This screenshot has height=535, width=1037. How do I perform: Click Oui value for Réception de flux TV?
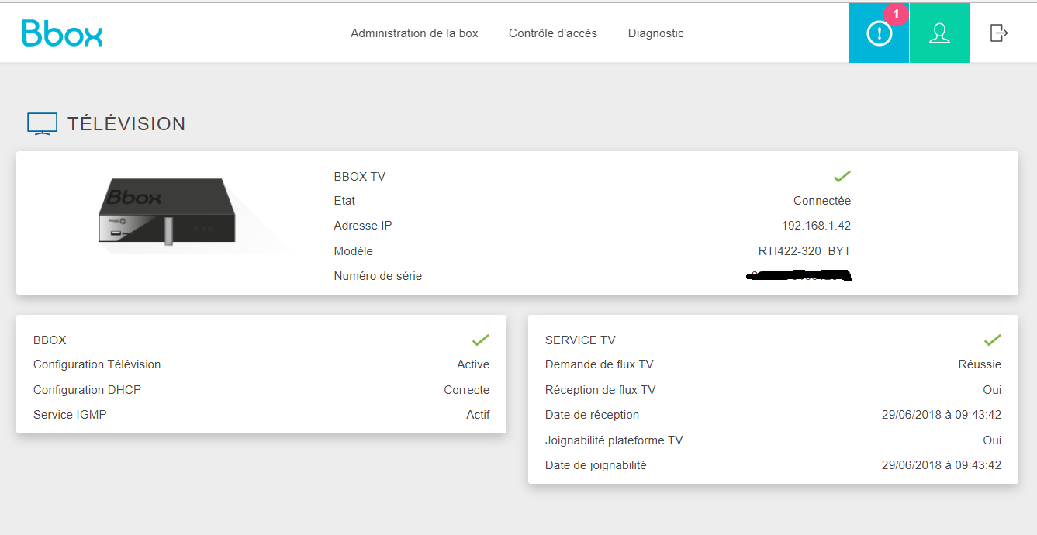click(992, 390)
